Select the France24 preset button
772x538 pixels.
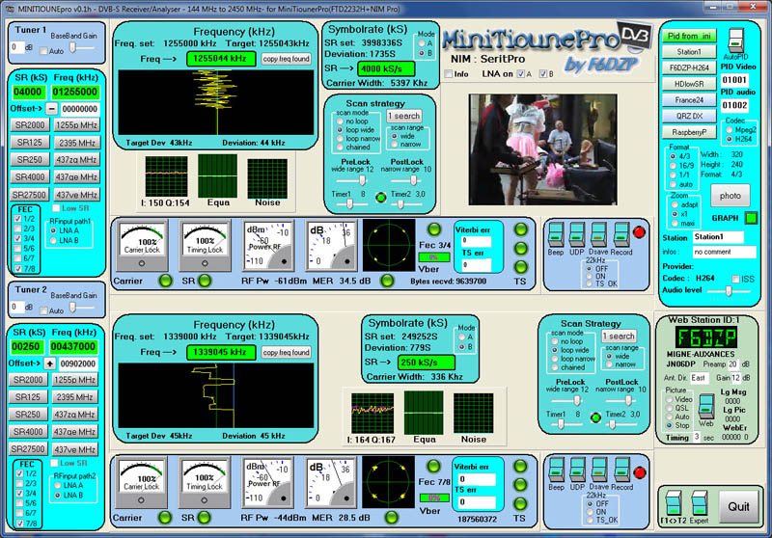pyautogui.click(x=689, y=100)
